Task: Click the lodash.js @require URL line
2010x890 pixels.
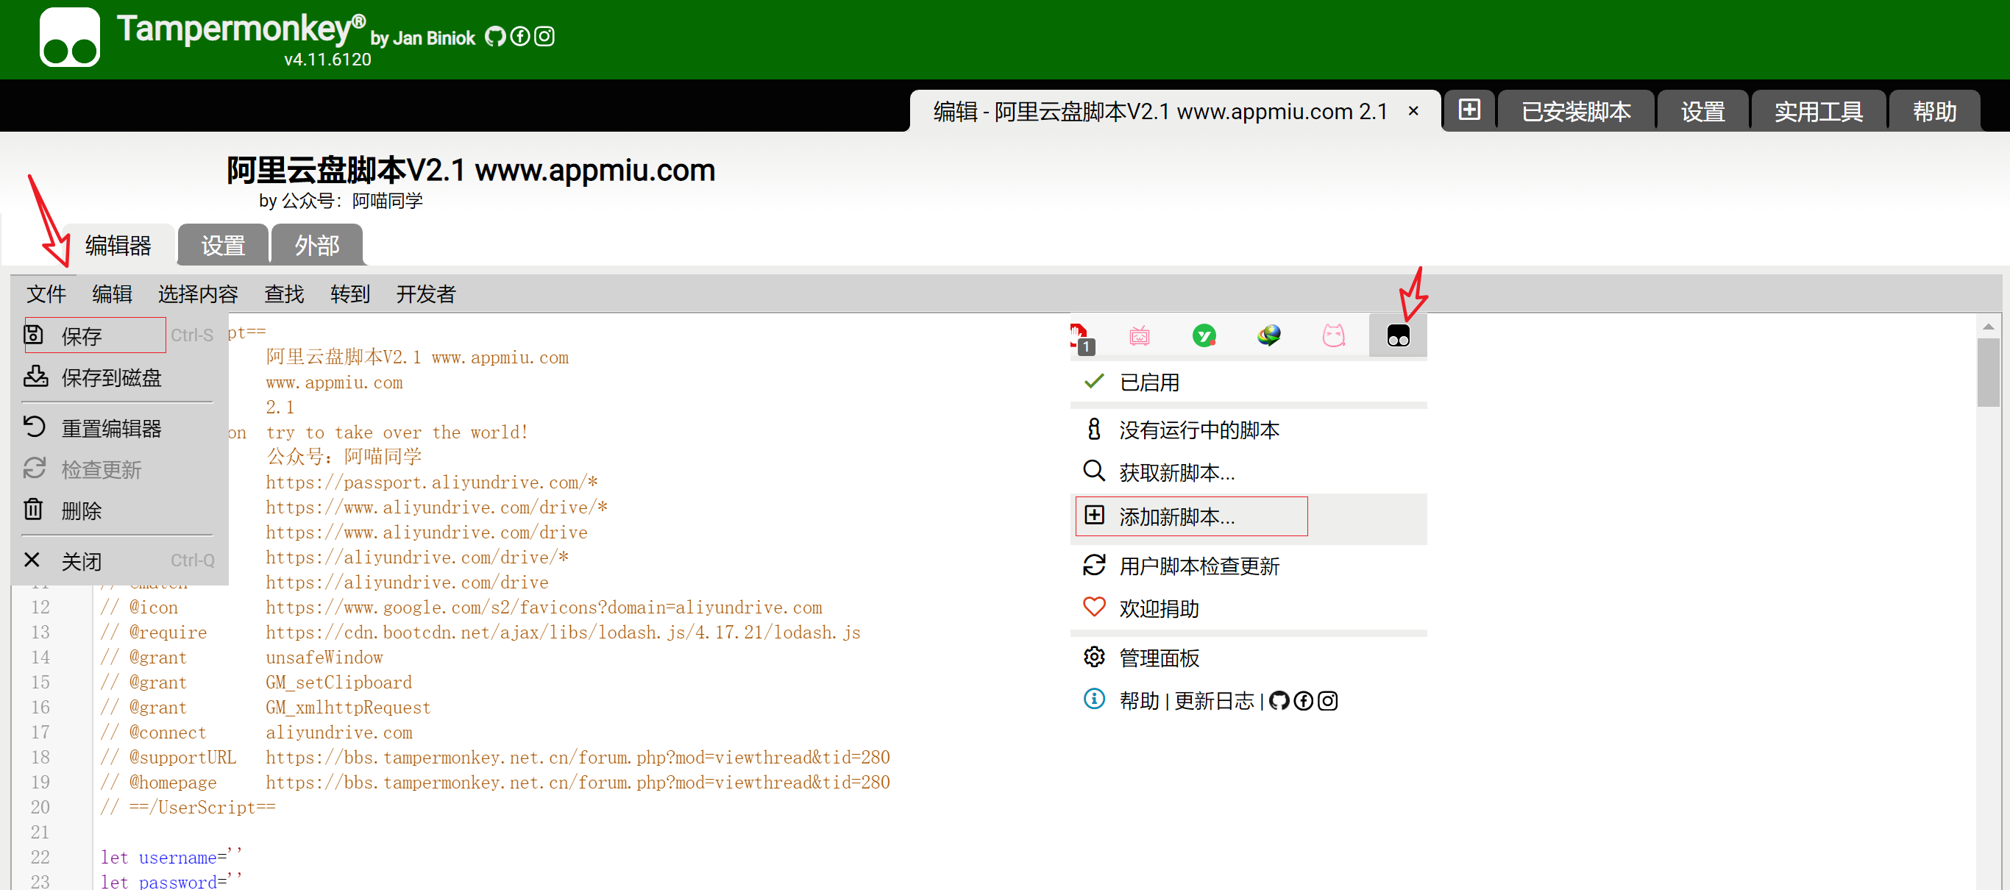Action: [x=563, y=632]
